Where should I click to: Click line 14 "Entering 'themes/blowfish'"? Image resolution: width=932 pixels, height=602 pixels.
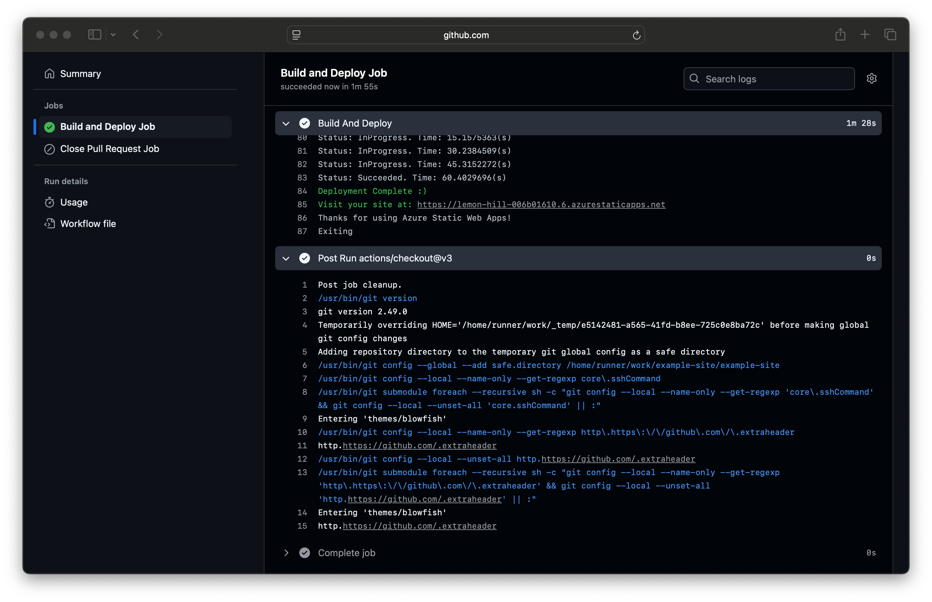(382, 513)
